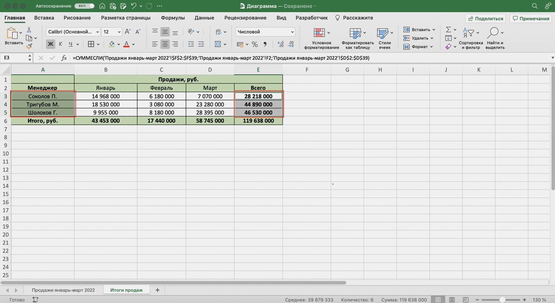Image resolution: width=555 pixels, height=303 pixels.
Task: Toggle bold (Ж) formatting
Action: [50, 44]
